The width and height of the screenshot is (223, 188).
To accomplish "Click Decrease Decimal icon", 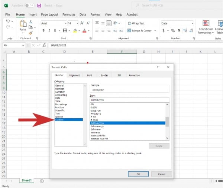I will 191,30.
